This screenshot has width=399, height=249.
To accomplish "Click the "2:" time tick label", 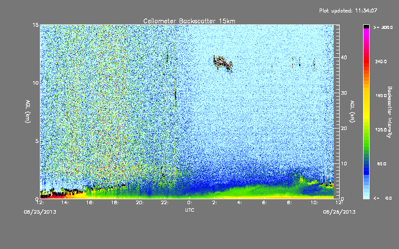I will (214, 203).
